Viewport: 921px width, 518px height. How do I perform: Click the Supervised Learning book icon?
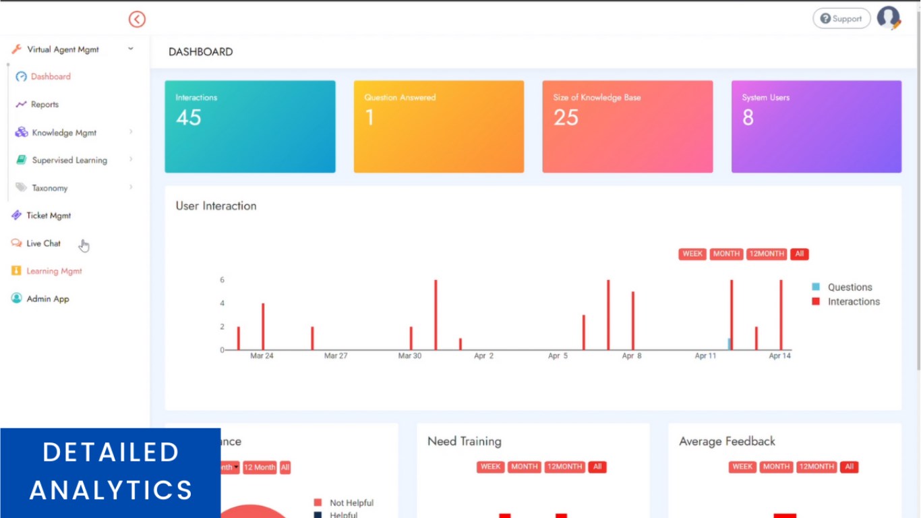[21, 160]
